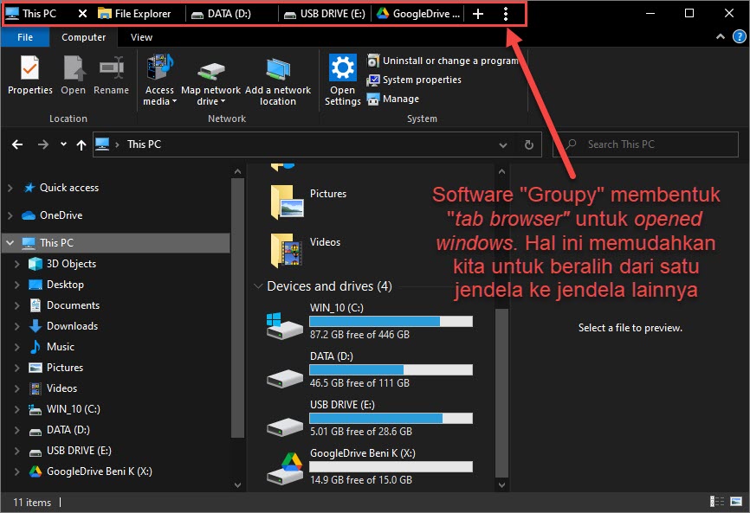Click This PC icon in address bar
This screenshot has height=513, width=750.
pyautogui.click(x=102, y=144)
